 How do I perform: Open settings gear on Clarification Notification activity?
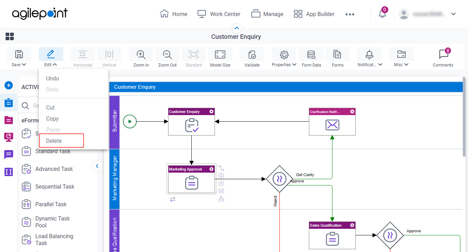352,112
